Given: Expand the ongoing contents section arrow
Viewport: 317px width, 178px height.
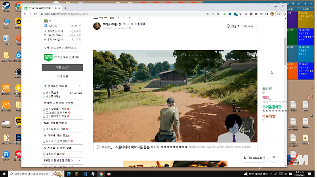Looking at the screenshot, I should tap(80, 161).
